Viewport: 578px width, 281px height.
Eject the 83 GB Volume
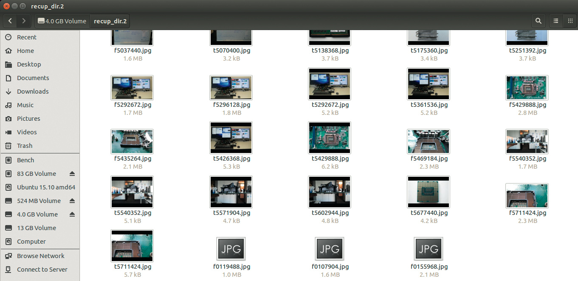72,174
